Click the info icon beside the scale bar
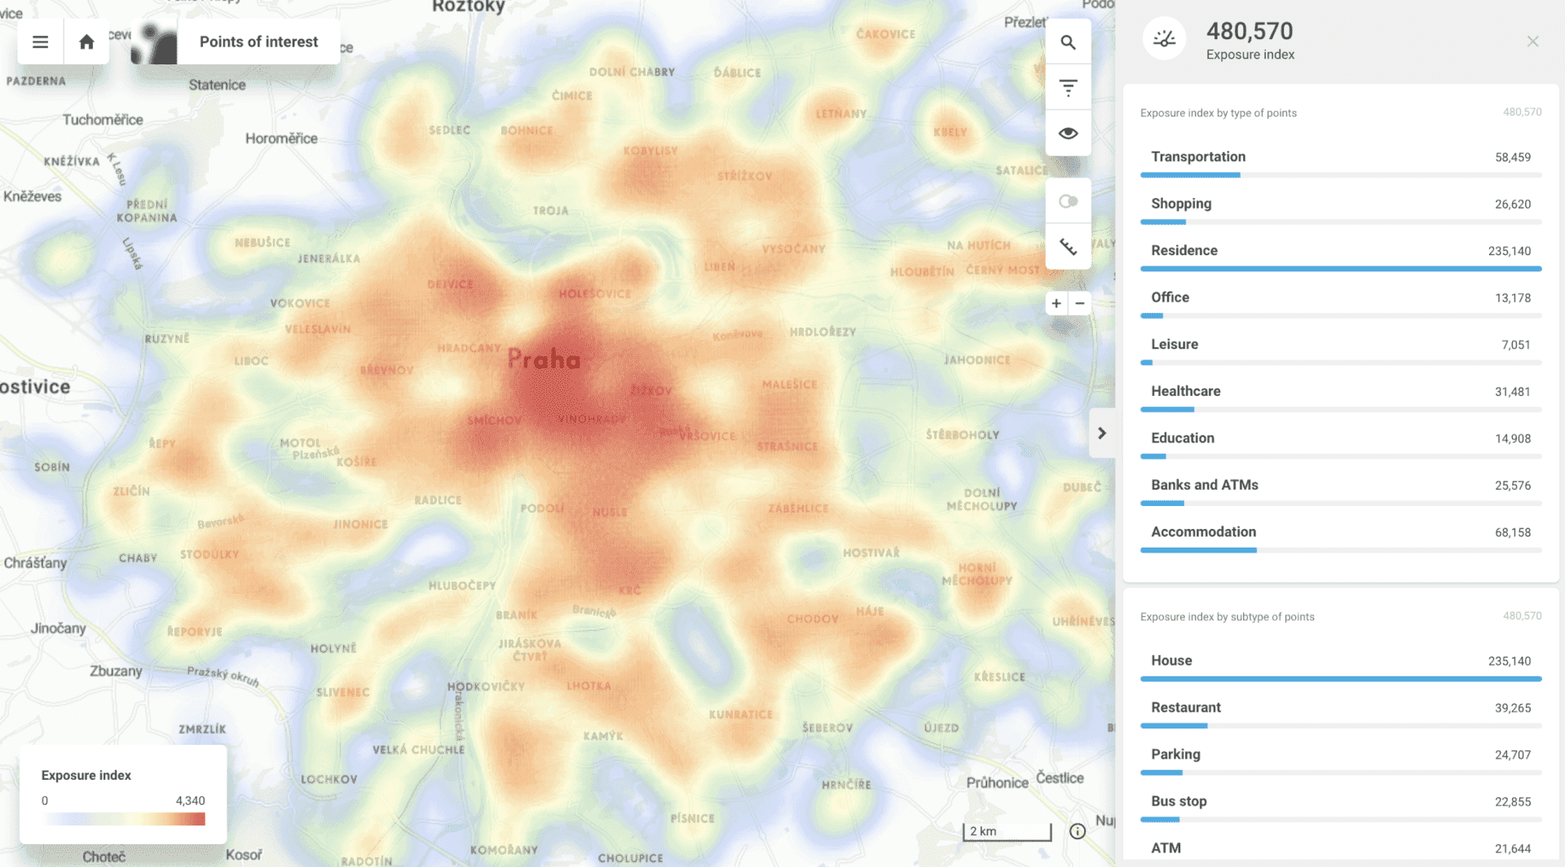1565x867 pixels. [1077, 831]
